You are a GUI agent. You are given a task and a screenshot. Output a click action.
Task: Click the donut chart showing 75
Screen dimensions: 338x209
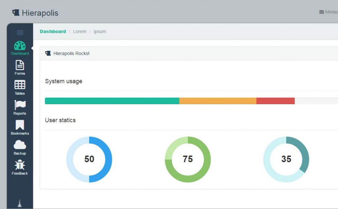pos(187,159)
